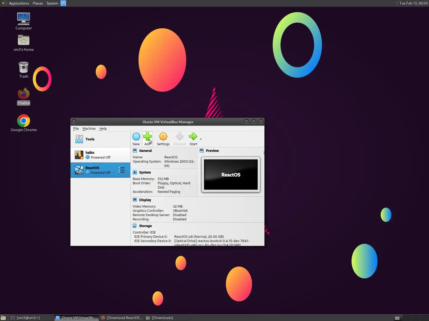Open the Computer desktop icon
The width and height of the screenshot is (429, 321).
click(x=24, y=21)
